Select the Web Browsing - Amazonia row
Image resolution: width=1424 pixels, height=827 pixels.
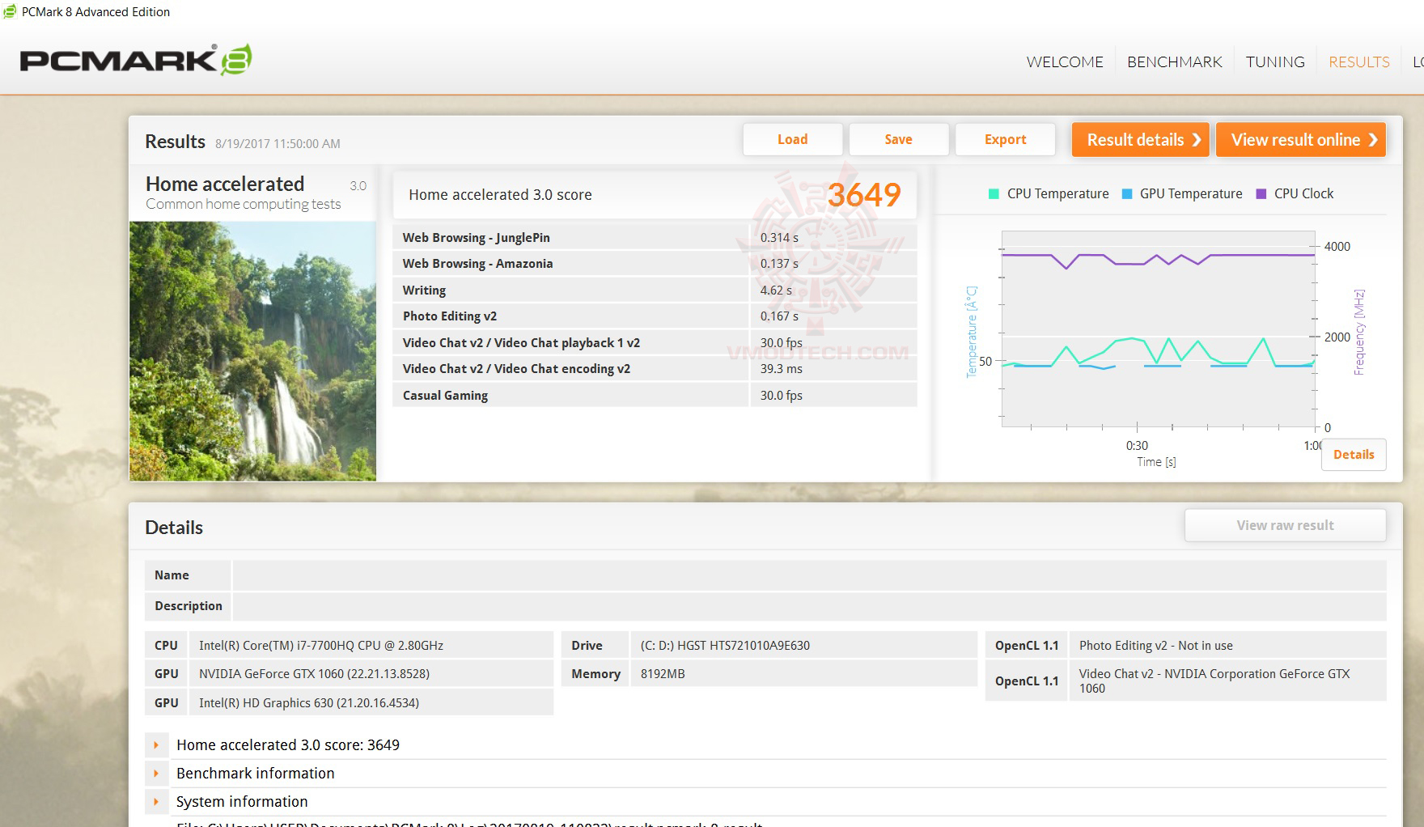(x=655, y=263)
